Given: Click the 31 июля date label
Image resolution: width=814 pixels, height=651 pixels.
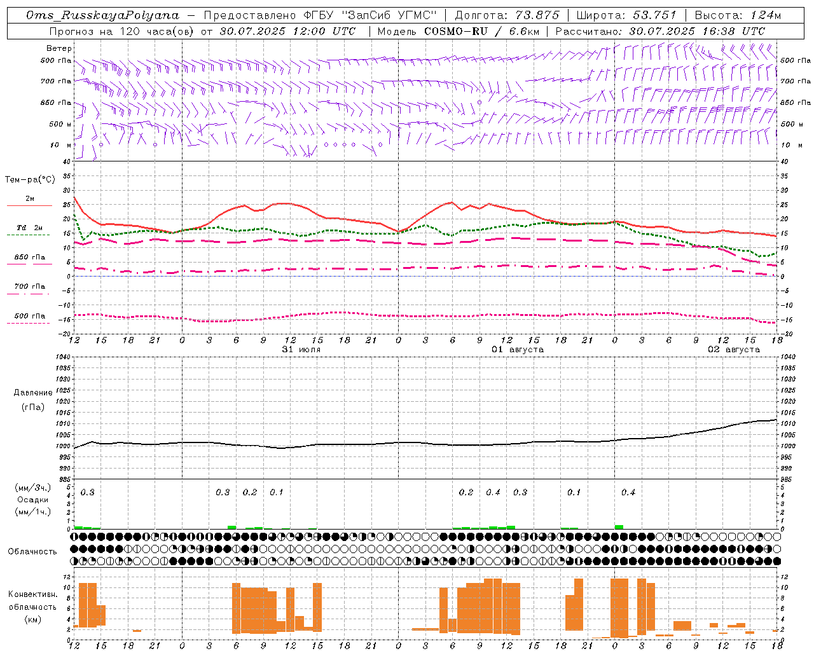Looking at the screenshot, I should (x=301, y=350).
